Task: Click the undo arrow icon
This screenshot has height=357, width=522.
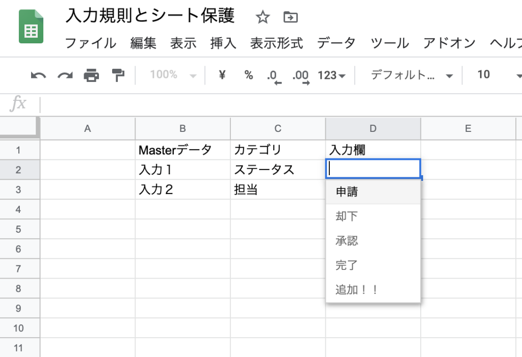Action: click(x=38, y=75)
